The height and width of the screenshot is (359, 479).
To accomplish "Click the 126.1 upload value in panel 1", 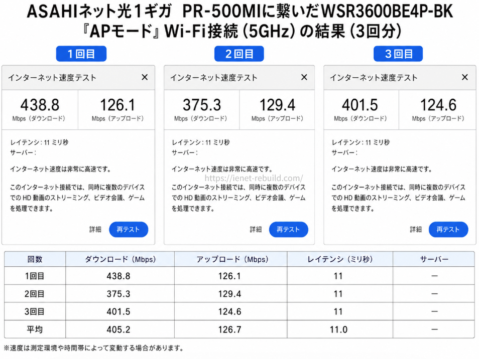I will coord(117,105).
